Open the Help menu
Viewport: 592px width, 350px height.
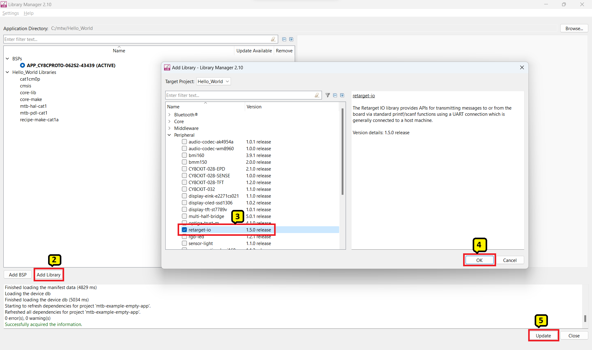[28, 13]
